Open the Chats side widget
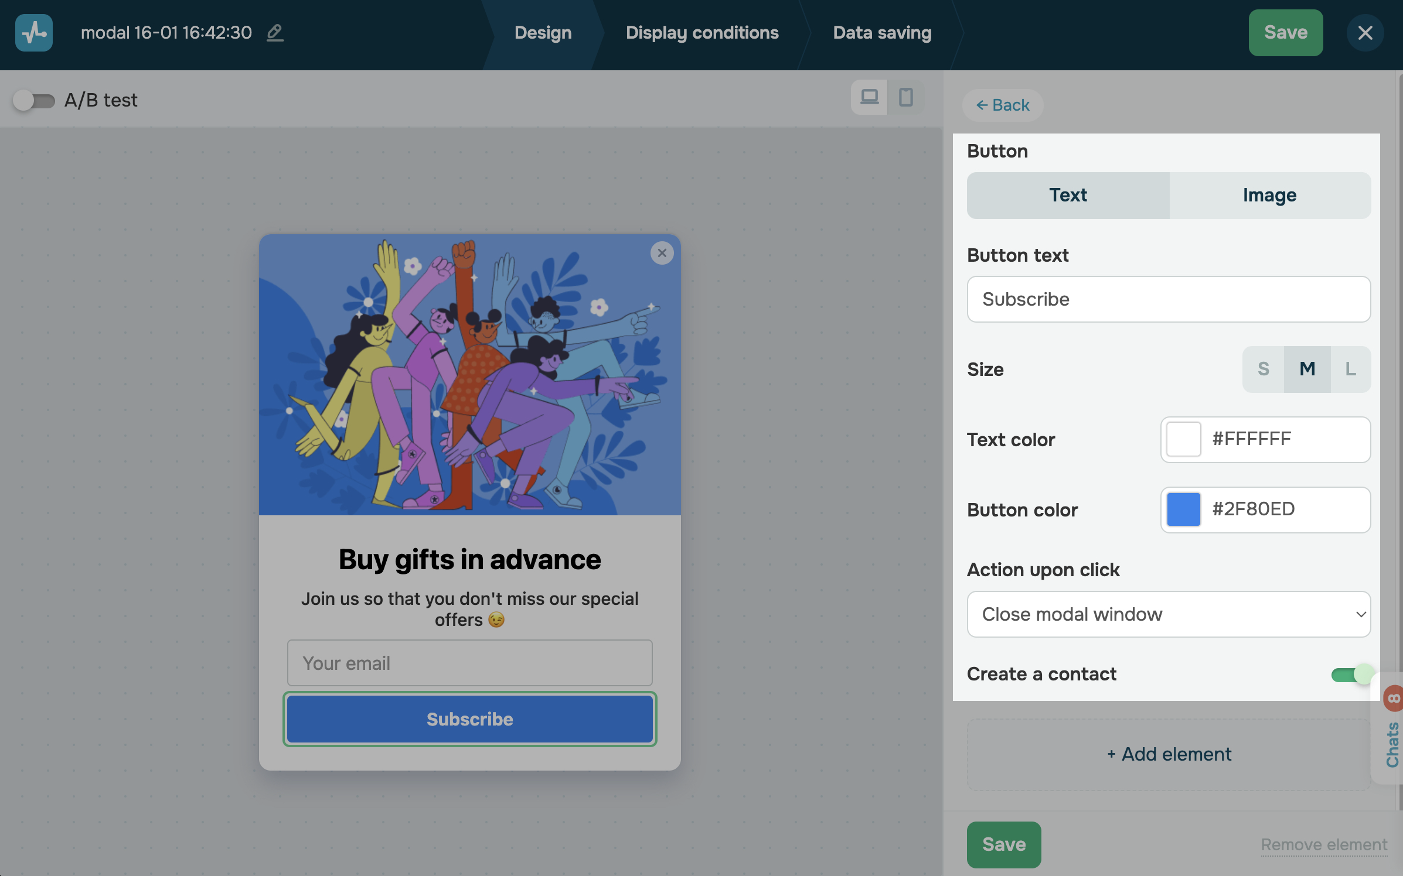 [1391, 742]
